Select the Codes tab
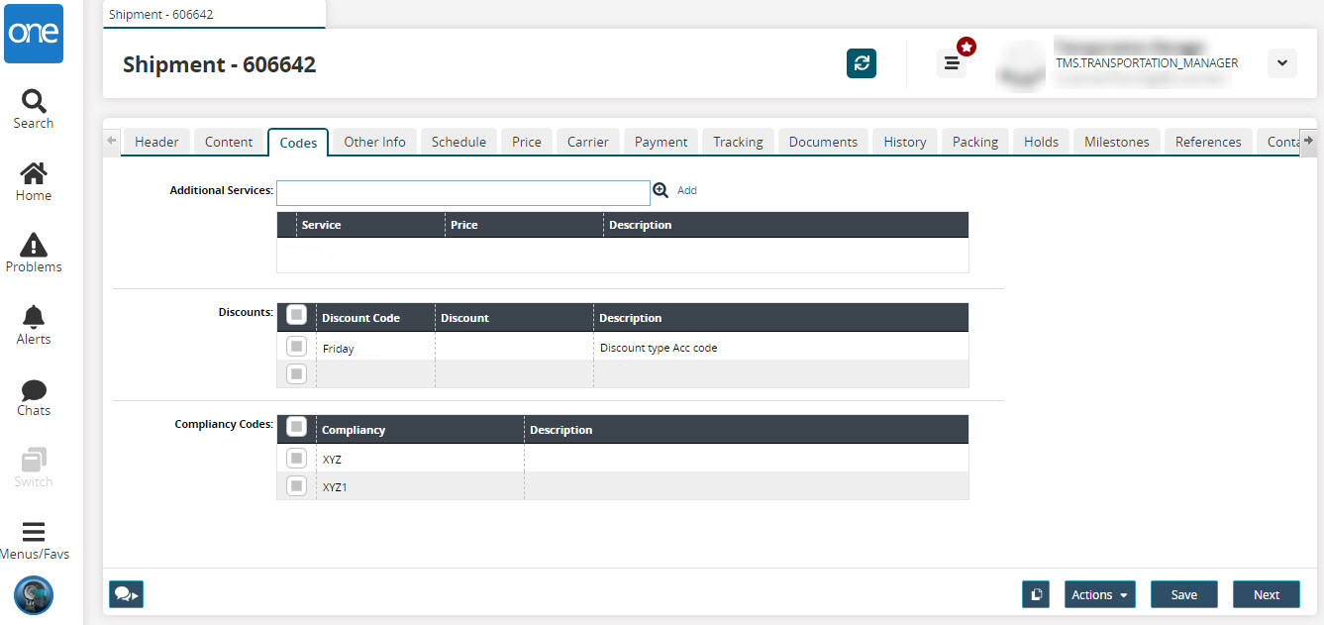The width and height of the screenshot is (1324, 625). (x=298, y=143)
